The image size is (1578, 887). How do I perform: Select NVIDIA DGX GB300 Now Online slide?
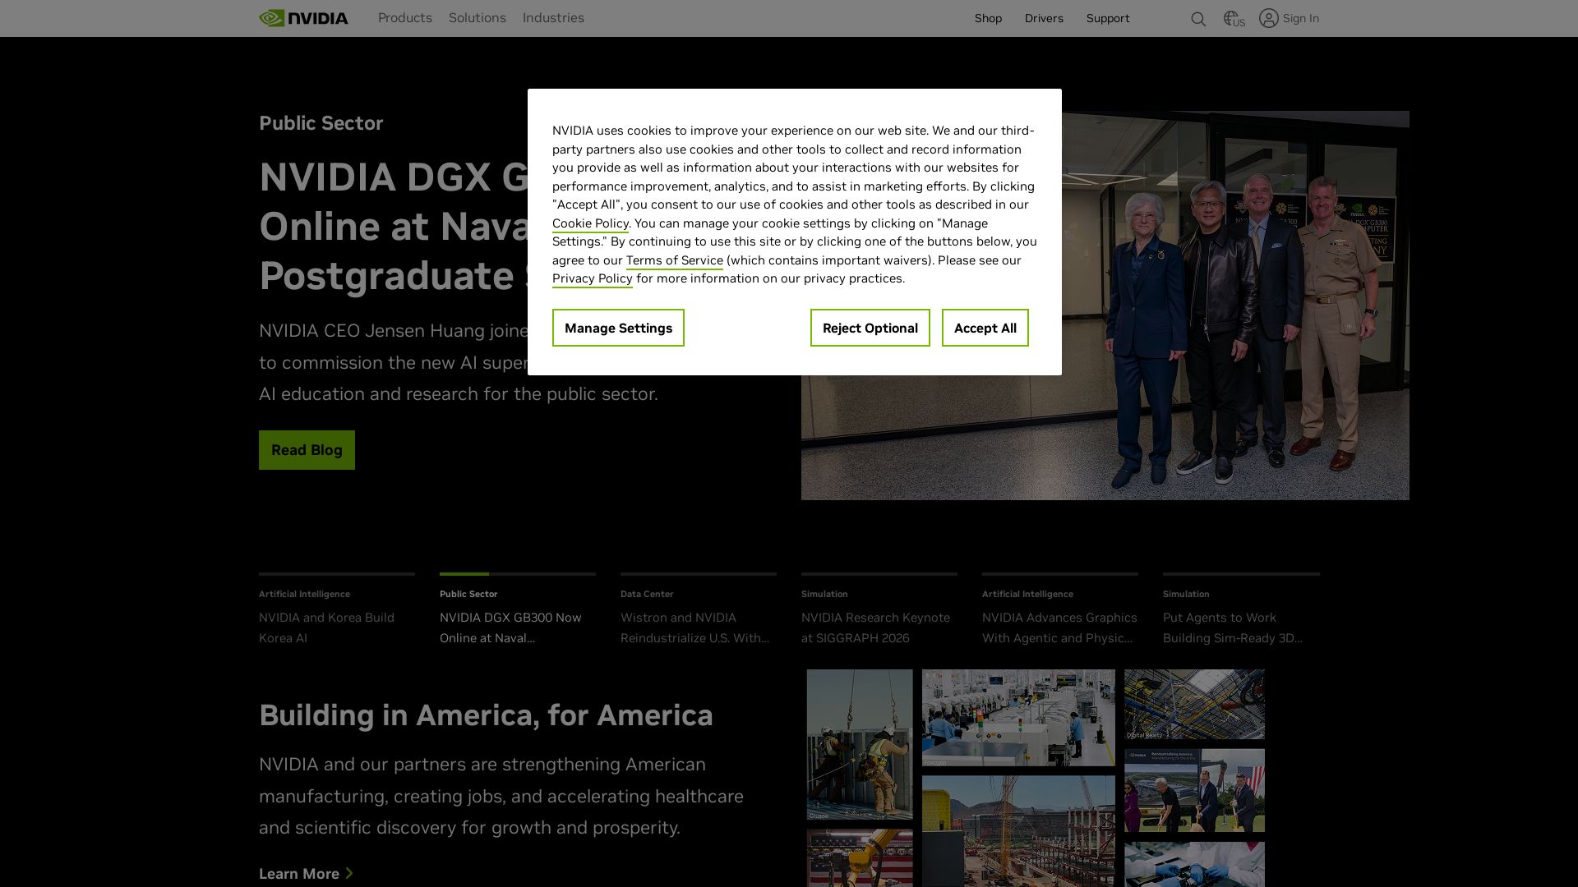(518, 612)
